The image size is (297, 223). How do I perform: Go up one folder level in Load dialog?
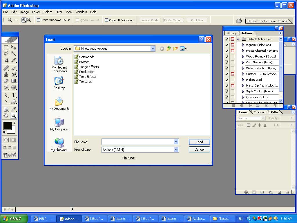[x=169, y=49]
